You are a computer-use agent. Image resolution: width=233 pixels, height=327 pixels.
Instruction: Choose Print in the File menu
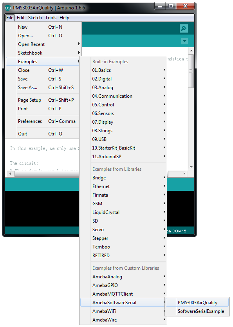[43, 109]
